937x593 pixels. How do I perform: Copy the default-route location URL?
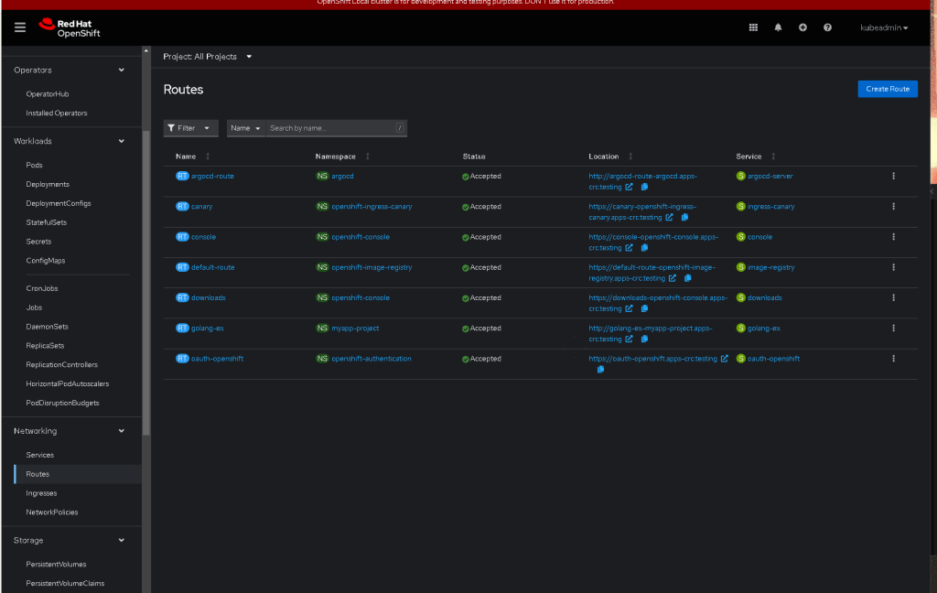point(688,278)
